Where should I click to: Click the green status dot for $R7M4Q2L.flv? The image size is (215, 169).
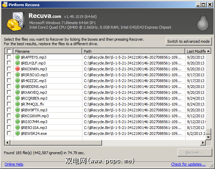tap(18, 104)
